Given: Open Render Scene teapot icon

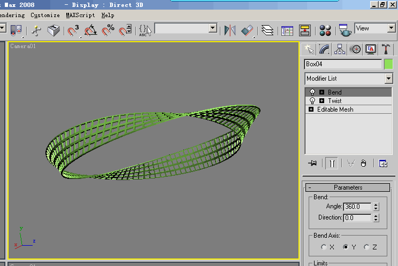Looking at the screenshot, I should coord(345,30).
